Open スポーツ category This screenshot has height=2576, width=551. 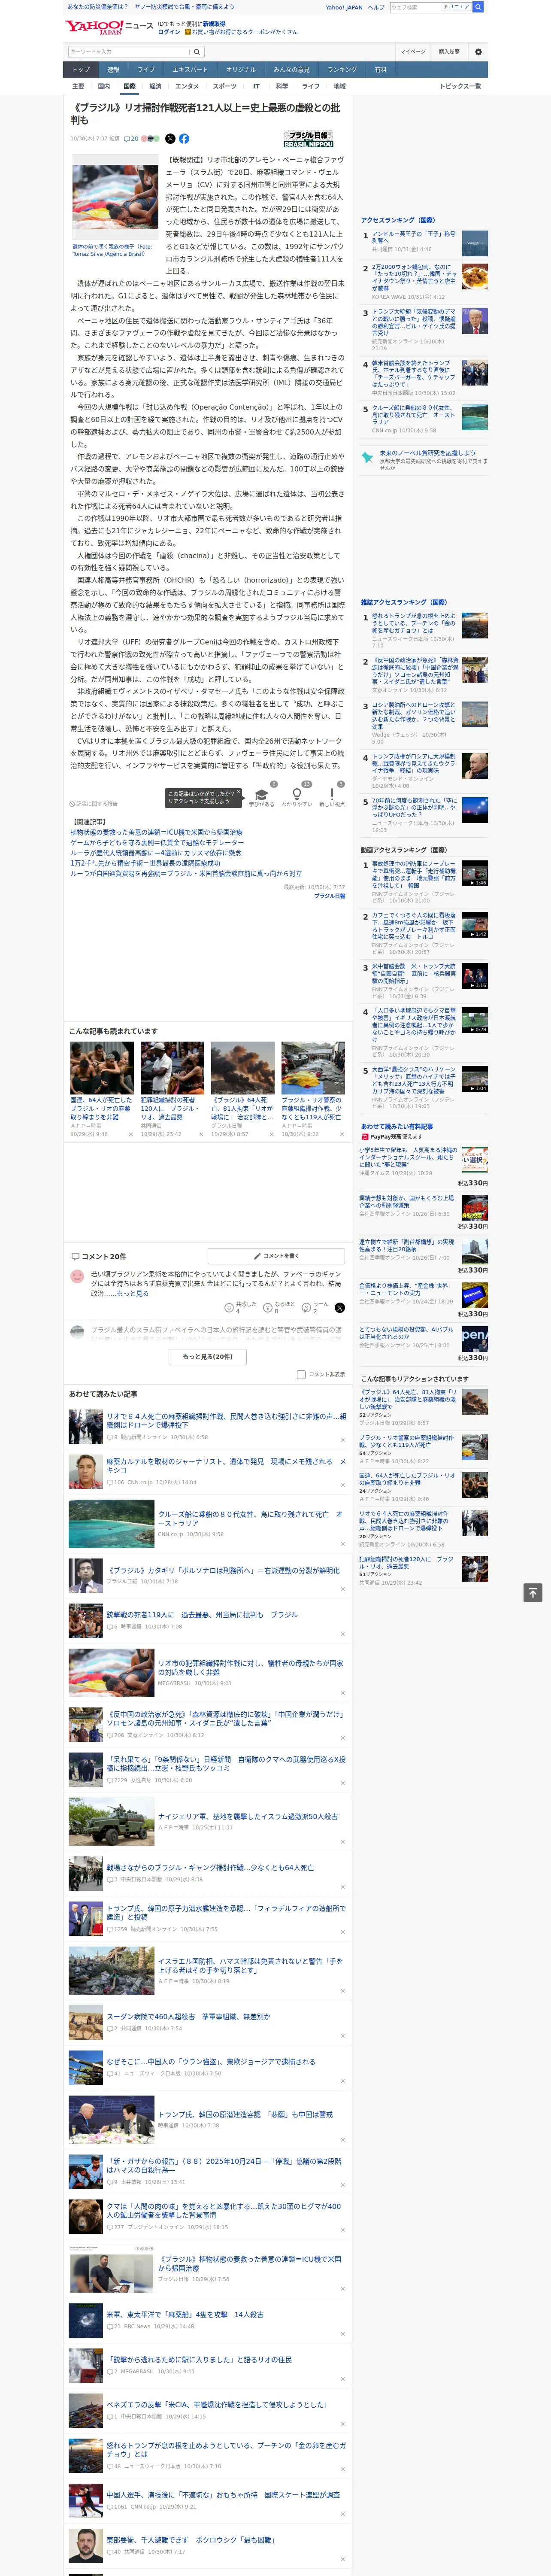pos(225,86)
